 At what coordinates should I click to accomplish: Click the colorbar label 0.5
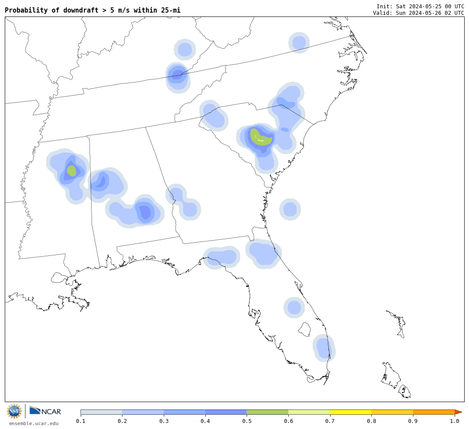pos(247,421)
